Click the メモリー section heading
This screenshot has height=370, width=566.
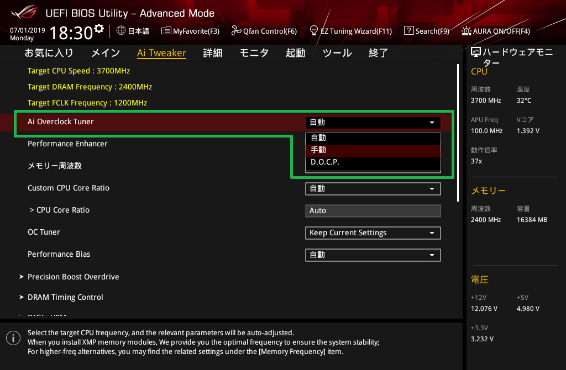(489, 191)
